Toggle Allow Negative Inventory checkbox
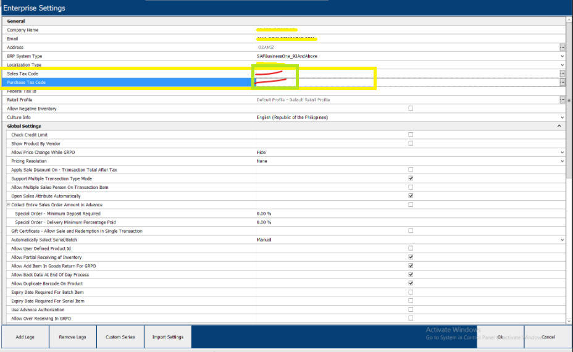573x352 pixels. pos(411,108)
